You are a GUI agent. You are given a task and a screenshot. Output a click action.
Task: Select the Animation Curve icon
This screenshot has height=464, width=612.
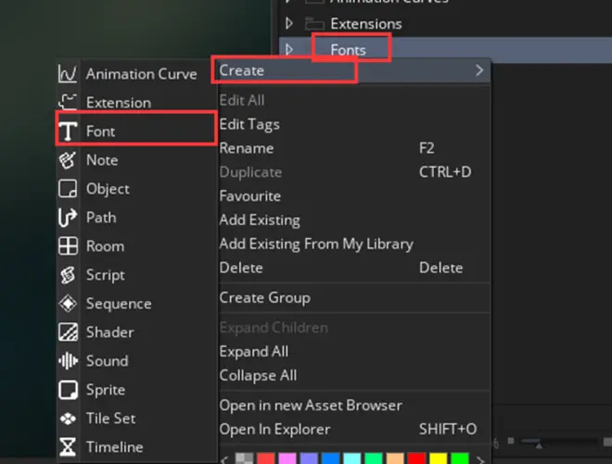[68, 74]
